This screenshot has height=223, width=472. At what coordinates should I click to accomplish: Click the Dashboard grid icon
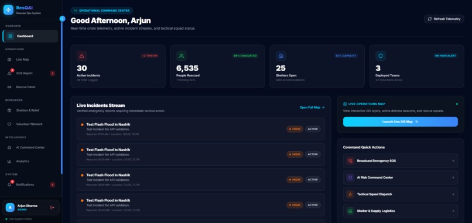tap(10, 36)
